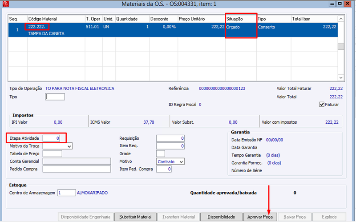Focus the Item Req. input field

(x=170, y=146)
